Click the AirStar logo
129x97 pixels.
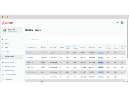[x=7, y=23]
